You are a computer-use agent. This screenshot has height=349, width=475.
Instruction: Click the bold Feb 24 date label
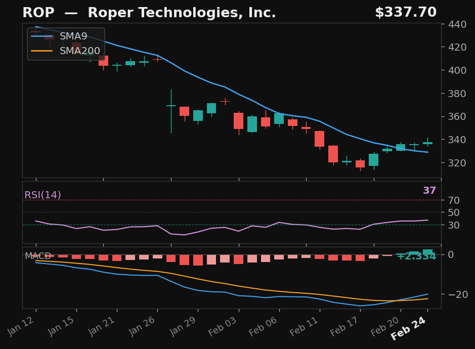408,328
